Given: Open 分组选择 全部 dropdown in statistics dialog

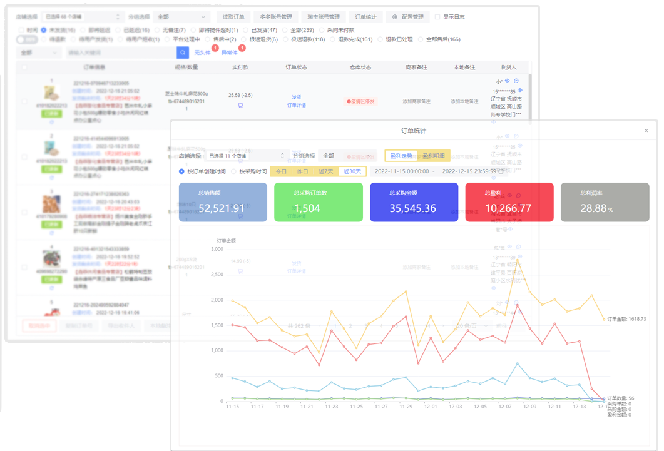Looking at the screenshot, I should point(347,156).
